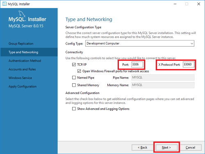
Task: Enable the Named Pipe checkbox
Action: click(74, 78)
